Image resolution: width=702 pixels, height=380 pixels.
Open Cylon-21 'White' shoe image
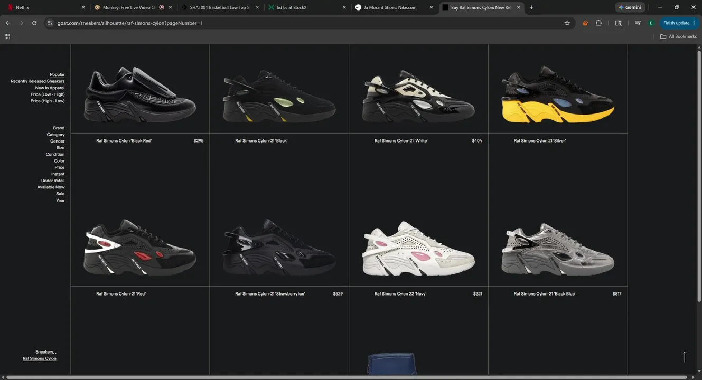tap(418, 96)
